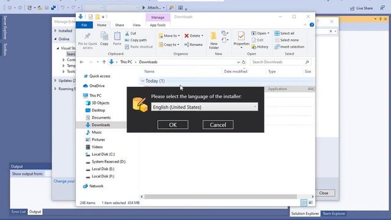Screen dimensions: 391x220
Task: Sort by the Date modified column header
Action: pyautogui.click(x=235, y=71)
